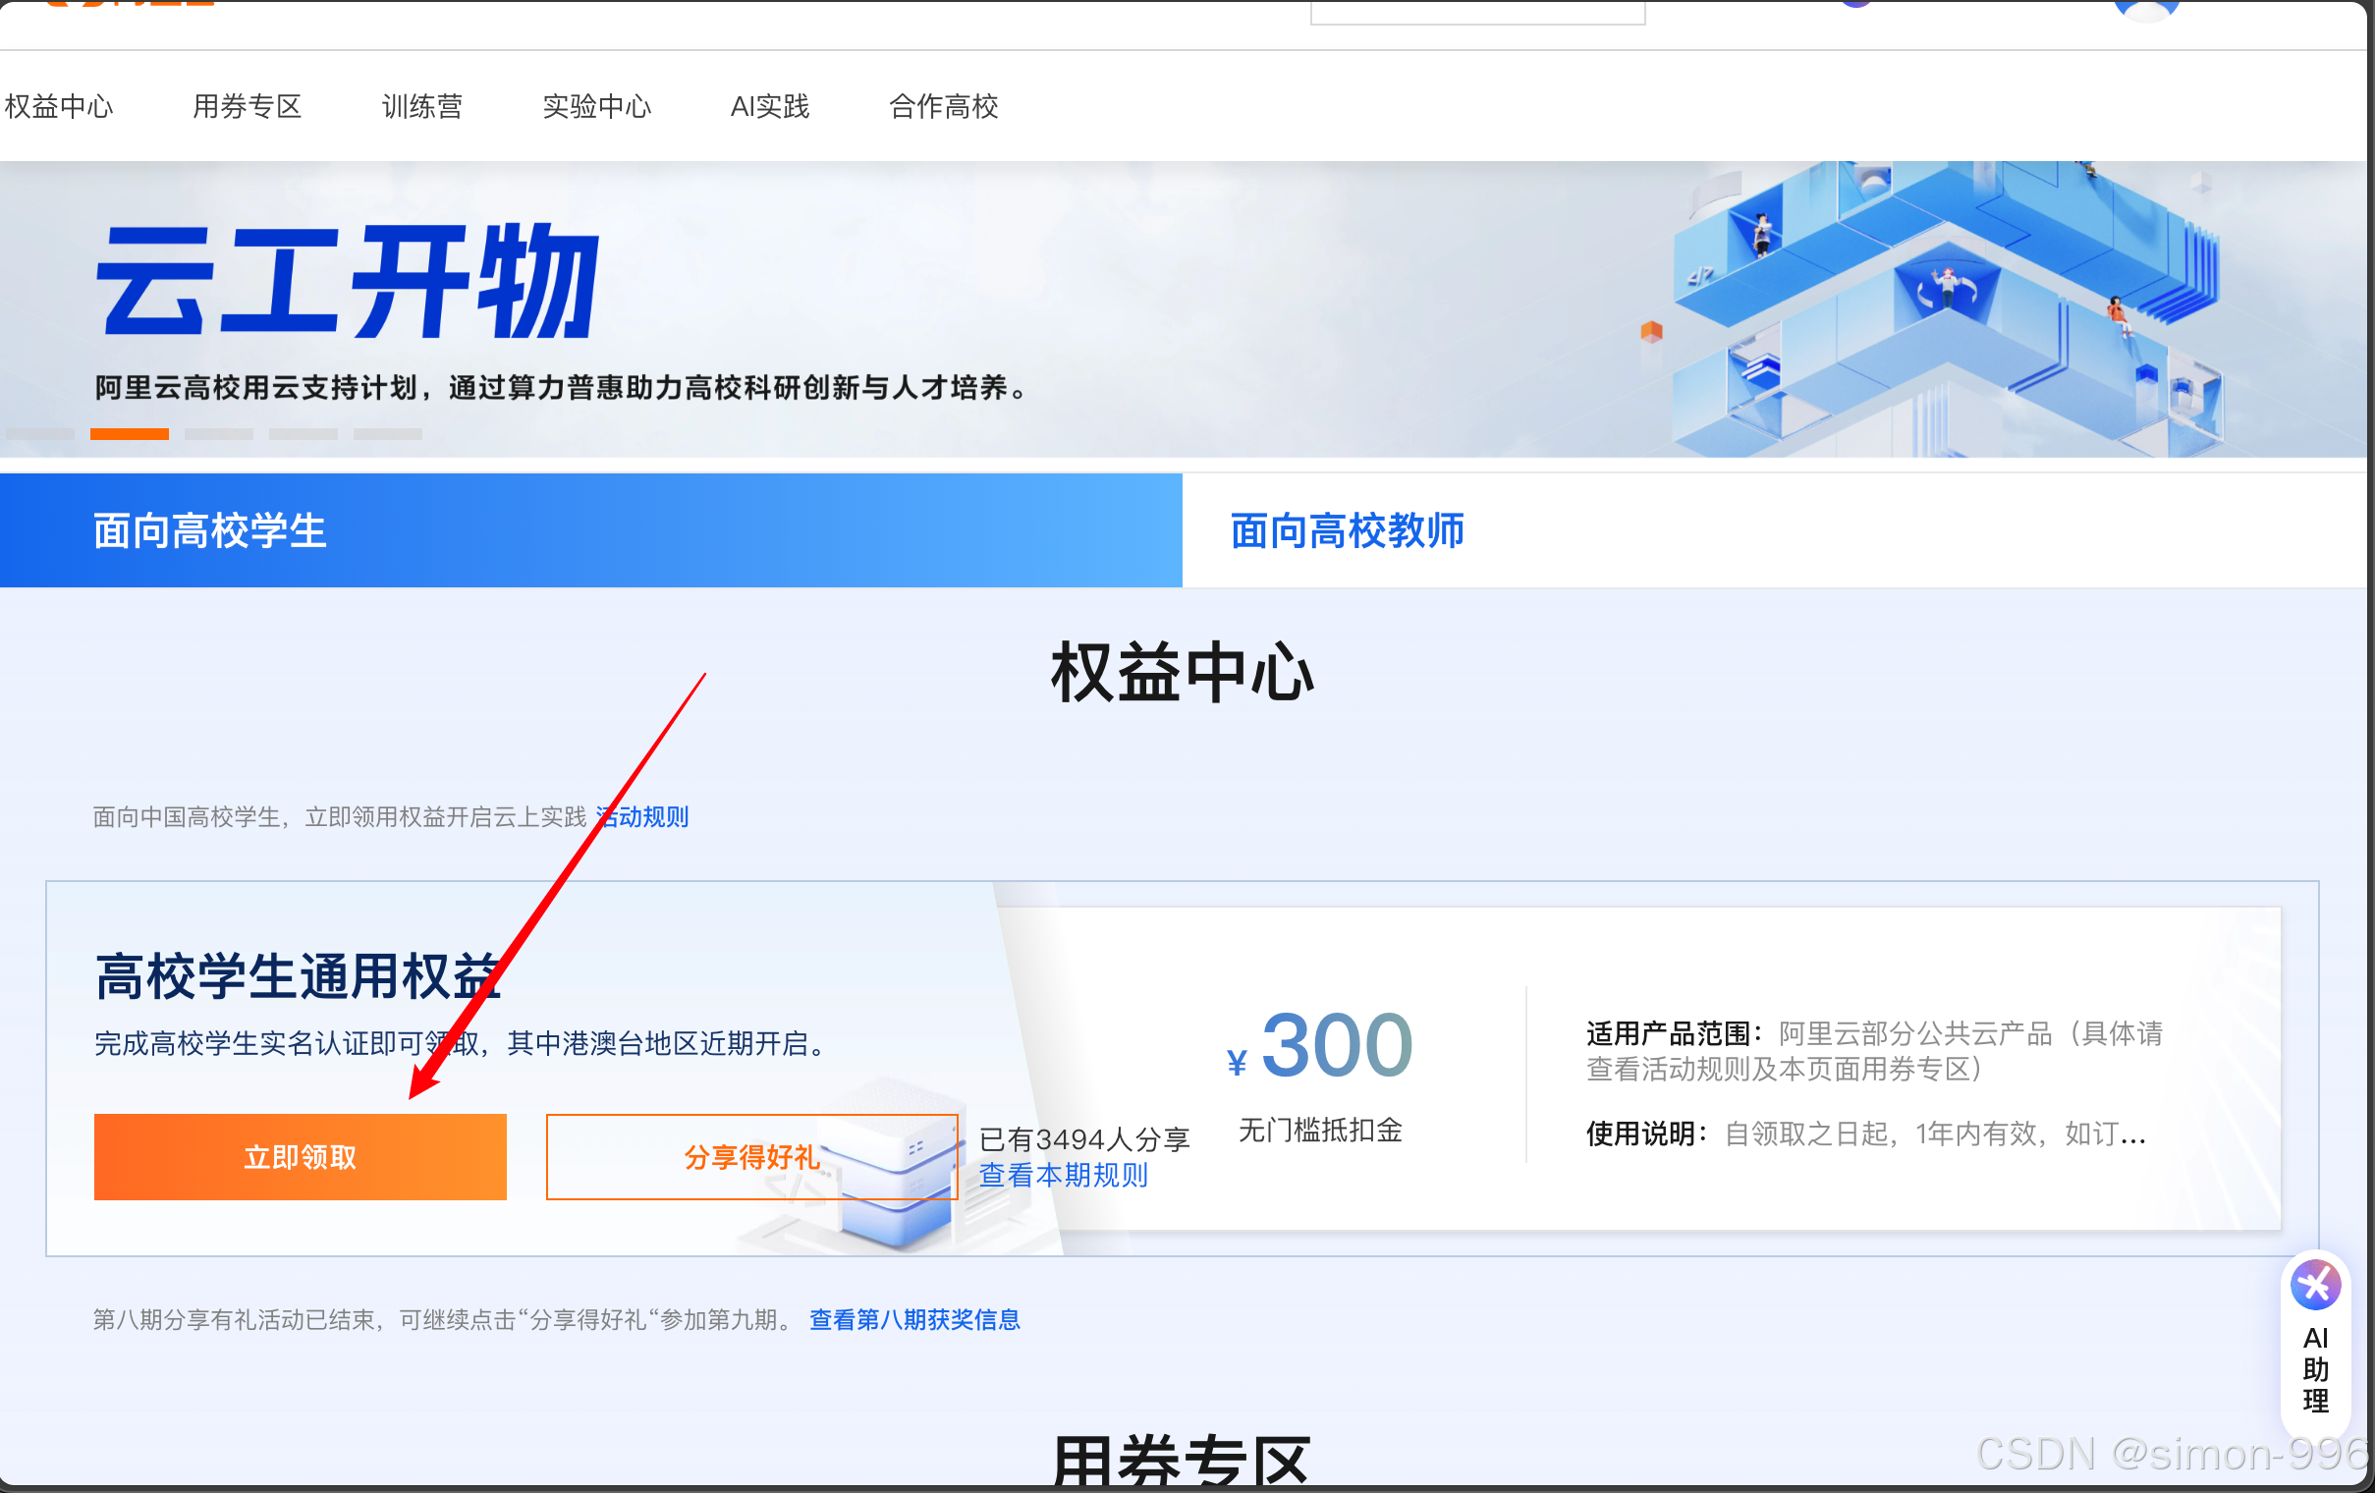This screenshot has height=1493, width=2375.
Task: Click the 分享得好礼 button
Action: (751, 1157)
